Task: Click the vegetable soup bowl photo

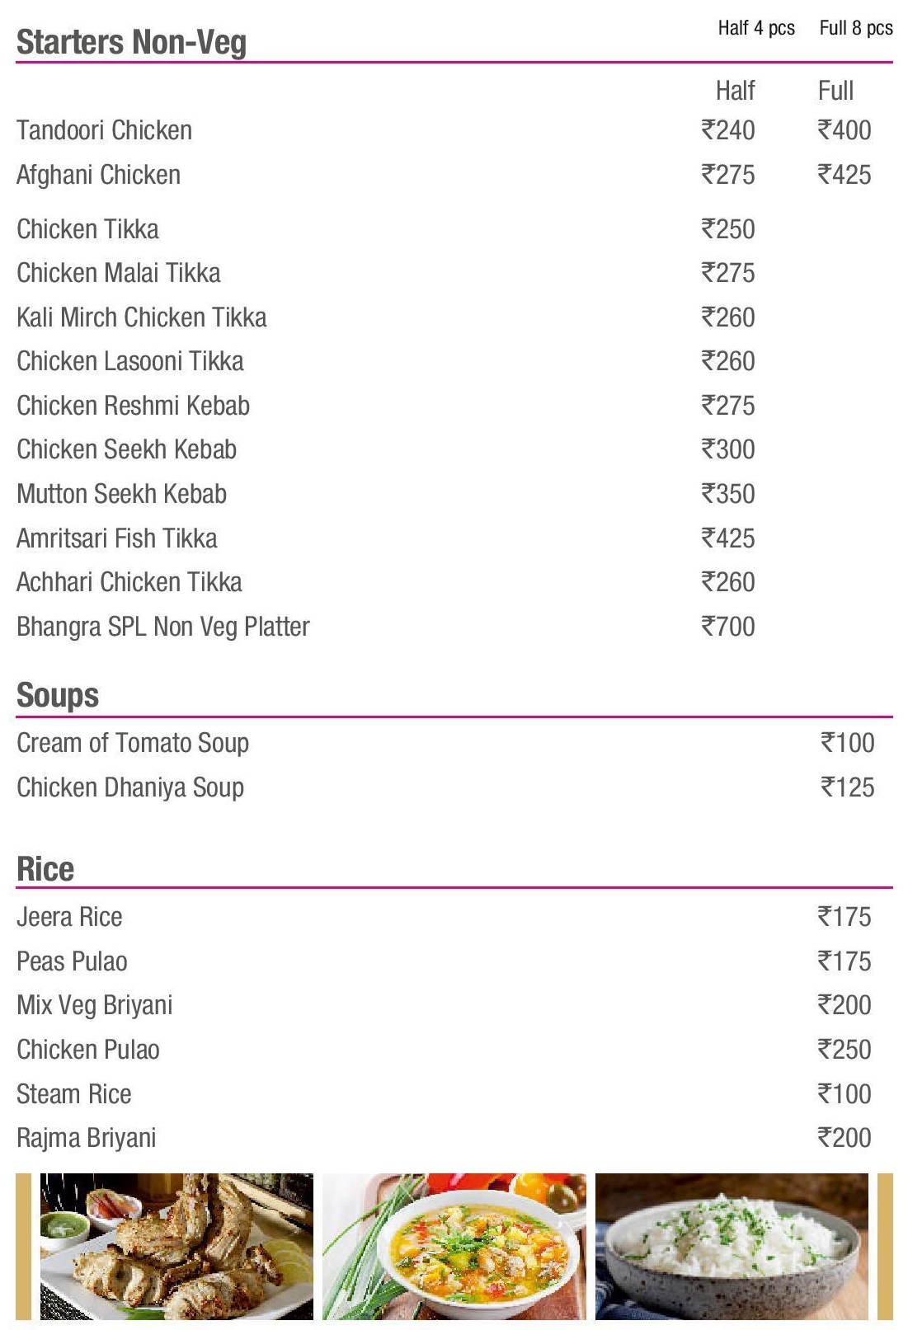Action: pyautogui.click(x=454, y=1245)
